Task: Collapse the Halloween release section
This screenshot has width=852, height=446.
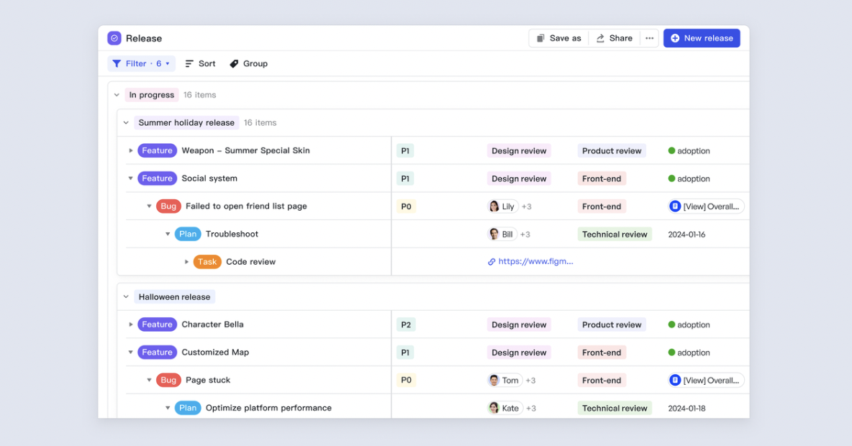Action: [x=126, y=297]
